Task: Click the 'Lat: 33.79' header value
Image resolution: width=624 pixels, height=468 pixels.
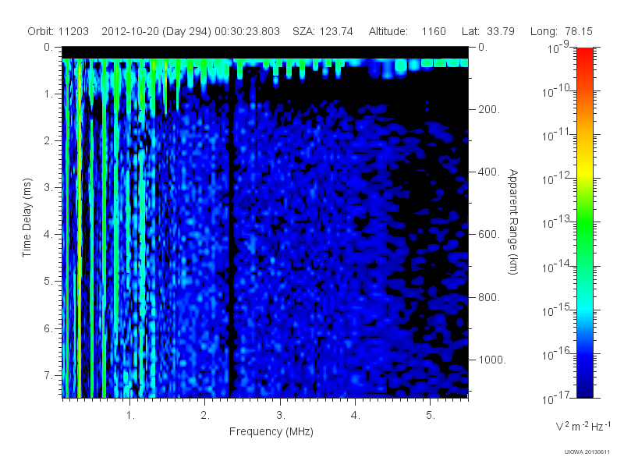Action: pyautogui.click(x=488, y=31)
